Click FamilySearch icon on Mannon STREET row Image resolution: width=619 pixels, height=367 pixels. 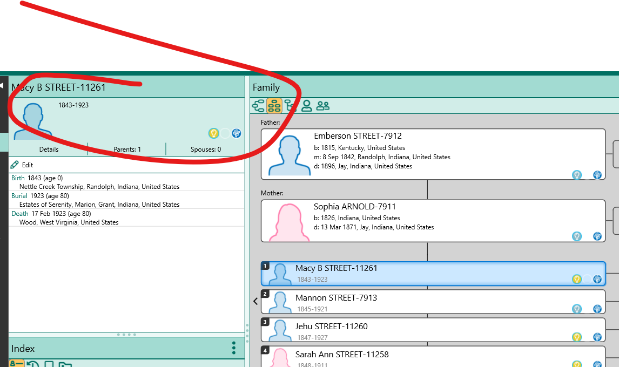pyautogui.click(x=597, y=309)
